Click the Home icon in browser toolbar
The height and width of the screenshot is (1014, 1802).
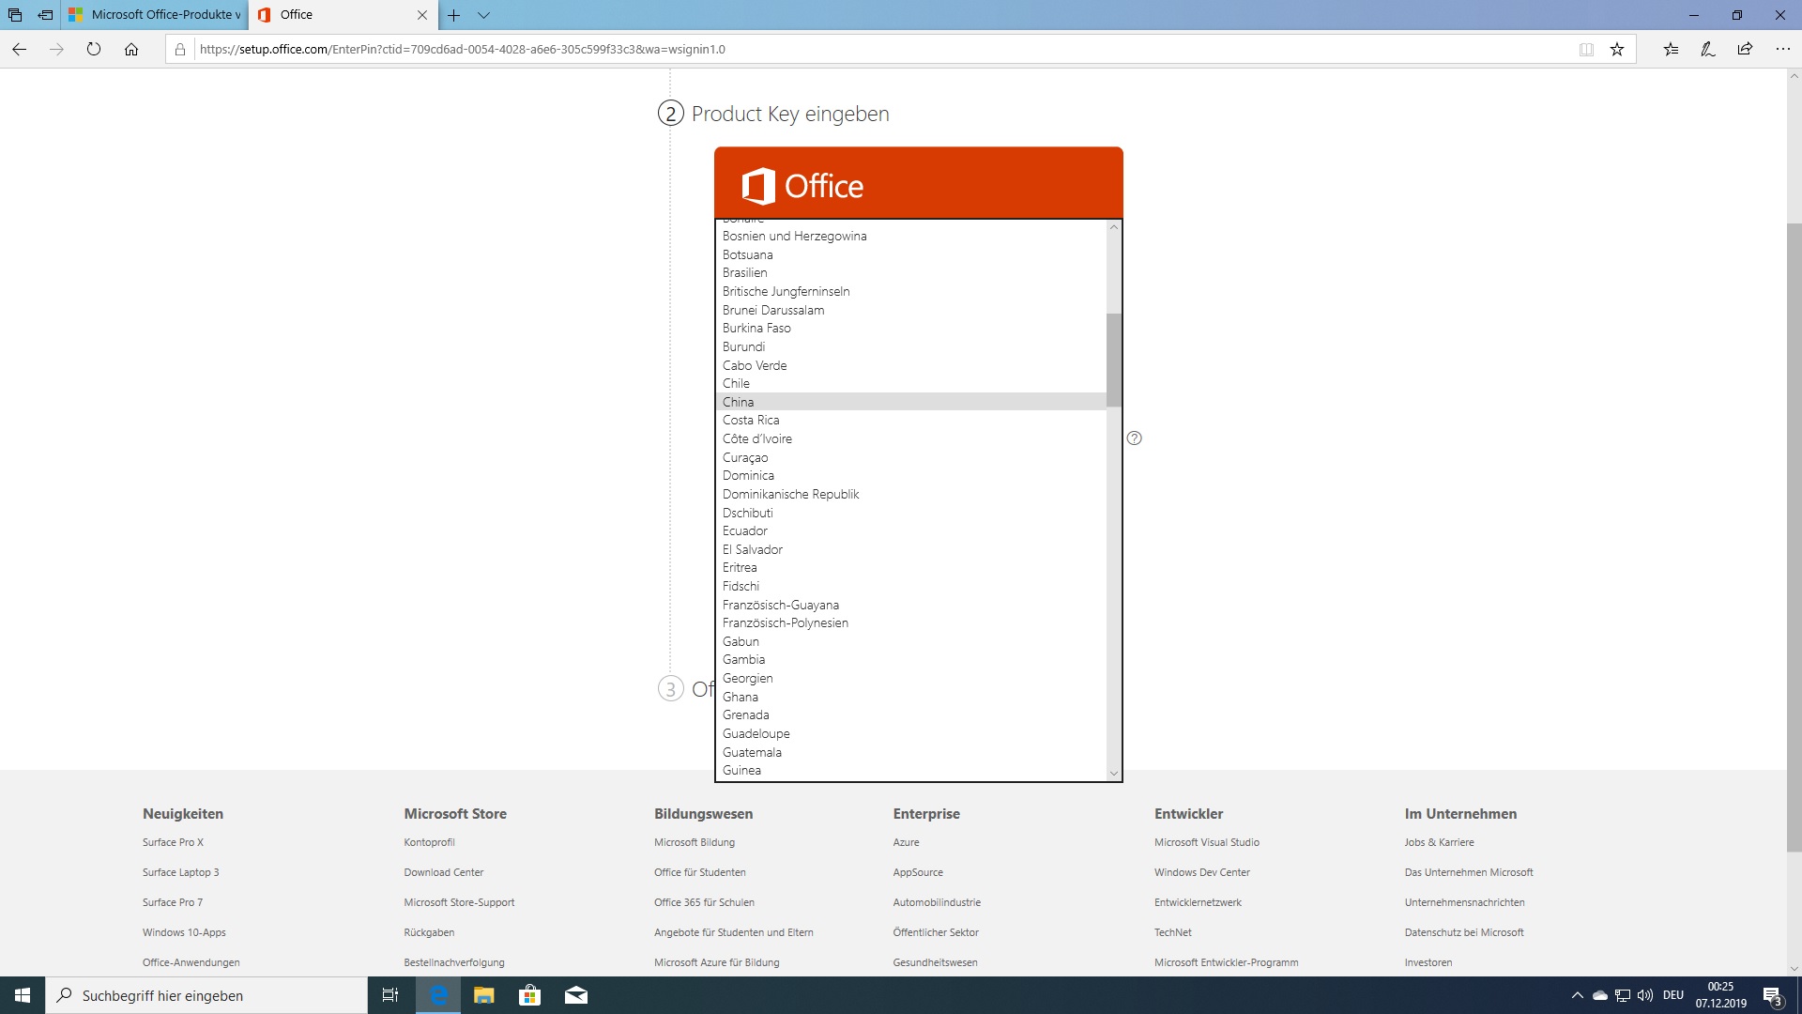coord(131,50)
